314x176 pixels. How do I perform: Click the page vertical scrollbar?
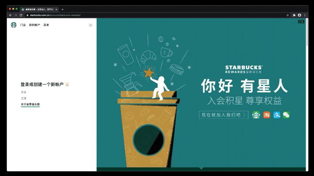tap(307, 32)
